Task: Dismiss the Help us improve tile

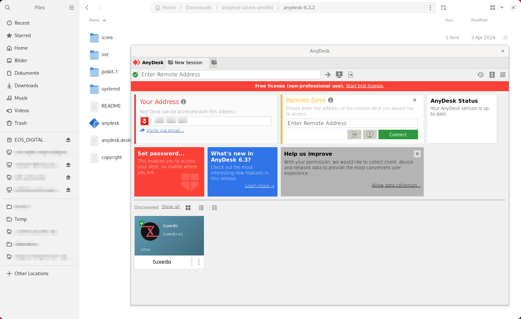Action: (417, 154)
